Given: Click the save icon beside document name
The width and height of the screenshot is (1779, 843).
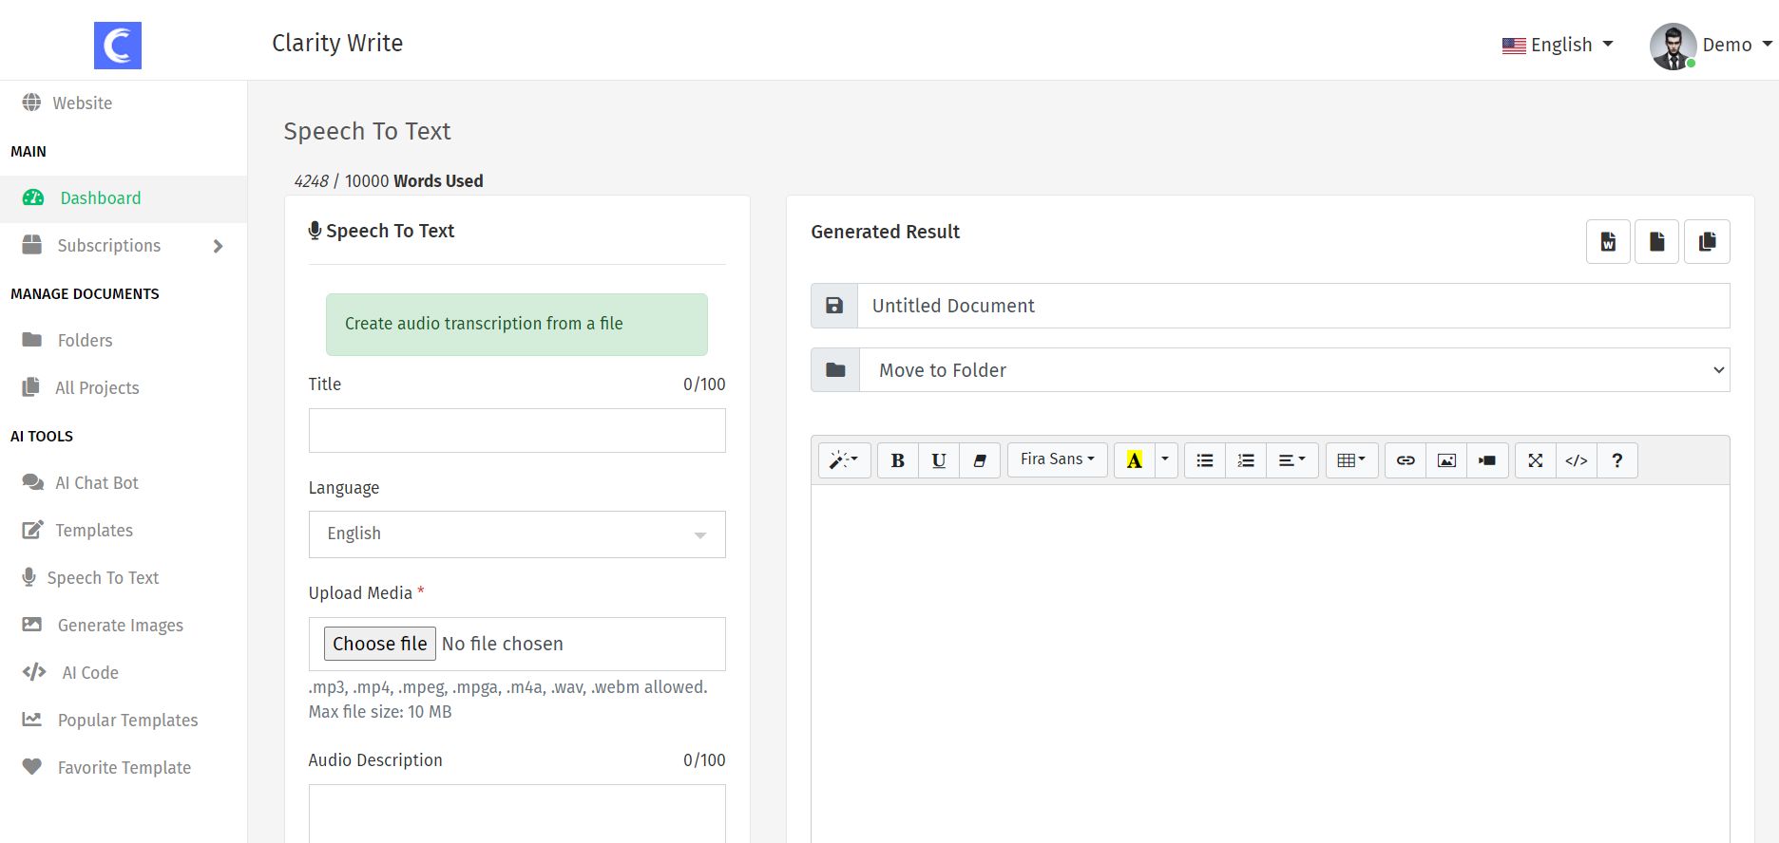Looking at the screenshot, I should point(834,306).
